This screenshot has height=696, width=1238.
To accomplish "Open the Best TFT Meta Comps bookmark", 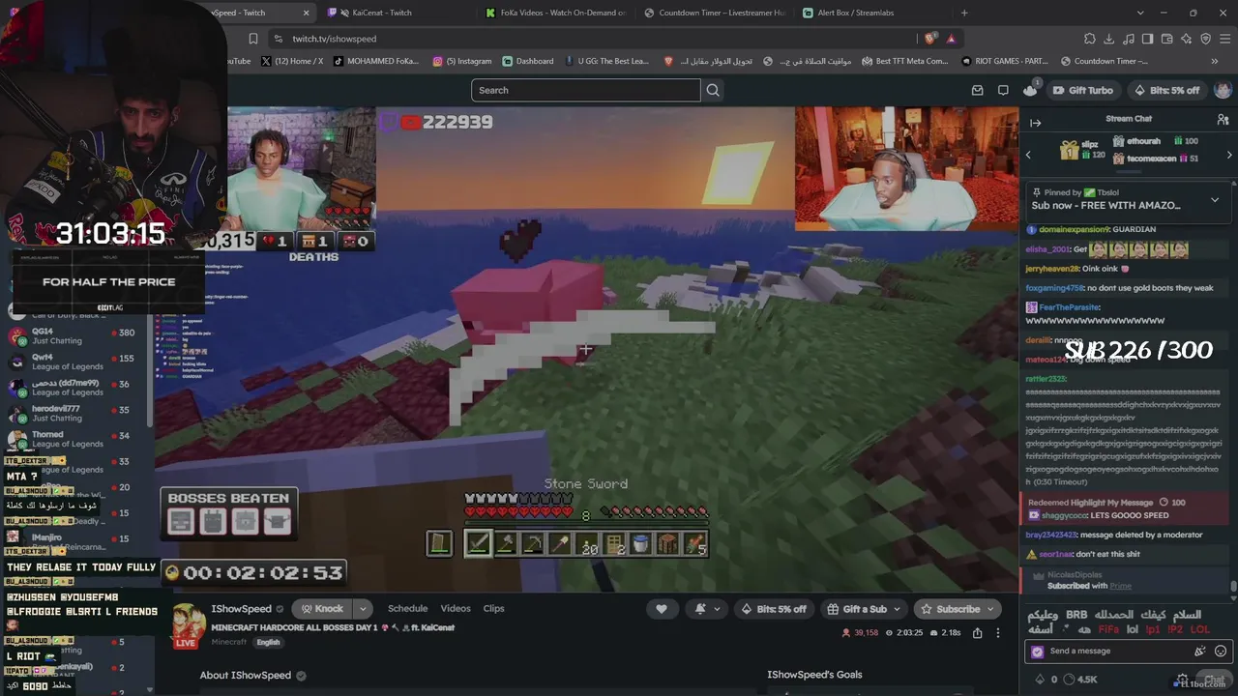I will (903, 61).
